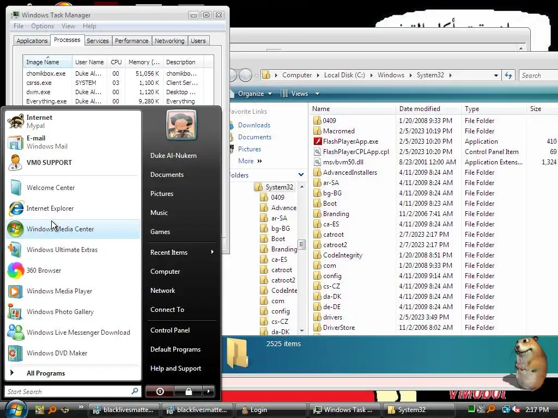Viewport: 558px width, 418px height.
Task: Open Task Manager View menu
Action: coord(68,26)
